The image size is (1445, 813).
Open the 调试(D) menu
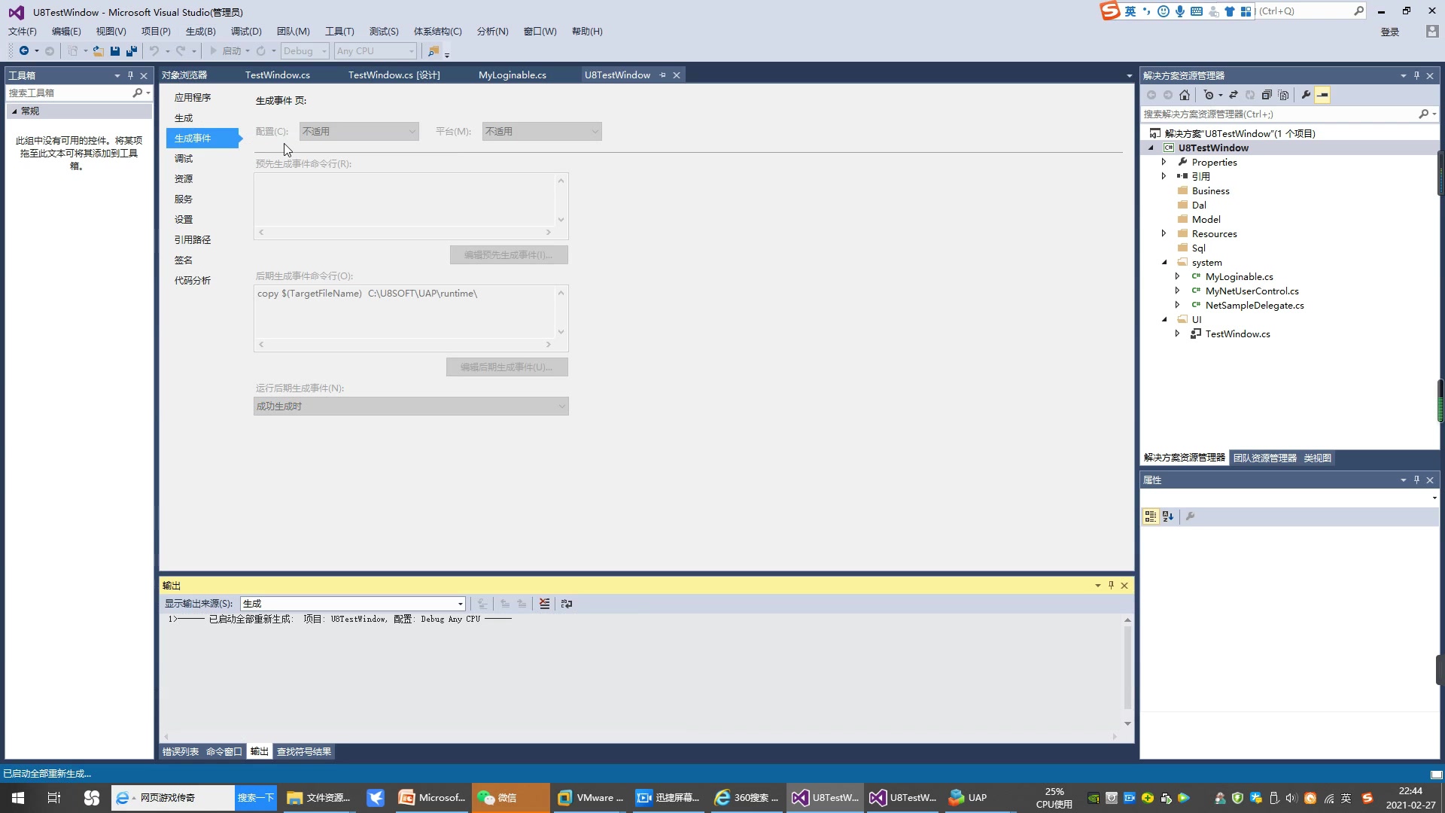click(x=246, y=31)
